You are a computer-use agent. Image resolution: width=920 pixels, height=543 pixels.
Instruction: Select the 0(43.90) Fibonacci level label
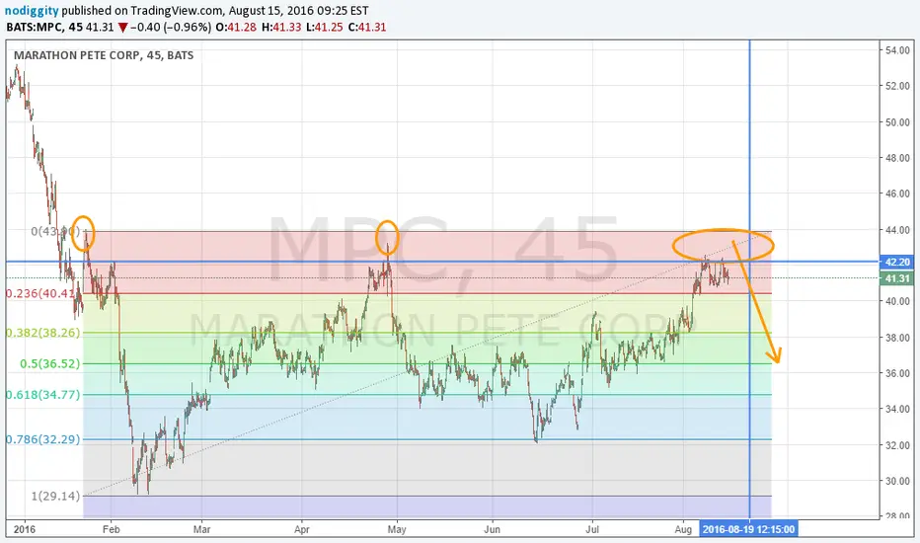55,231
